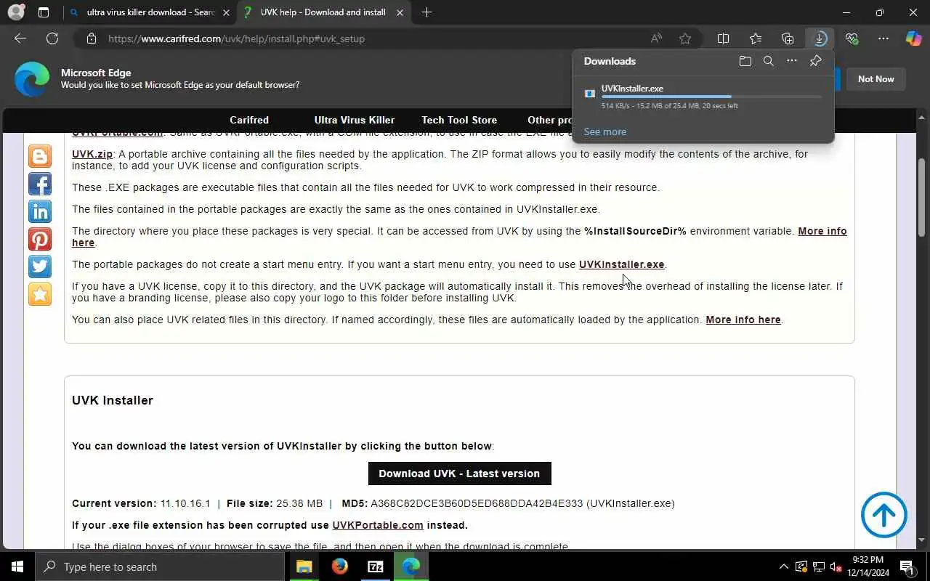Switch to ultra virus killer download tab
Viewport: 930px width, 581px height.
[x=149, y=12]
